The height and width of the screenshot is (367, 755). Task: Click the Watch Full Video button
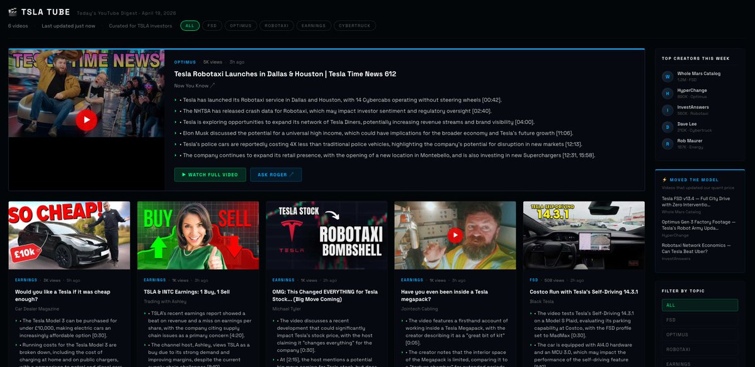[x=210, y=175]
